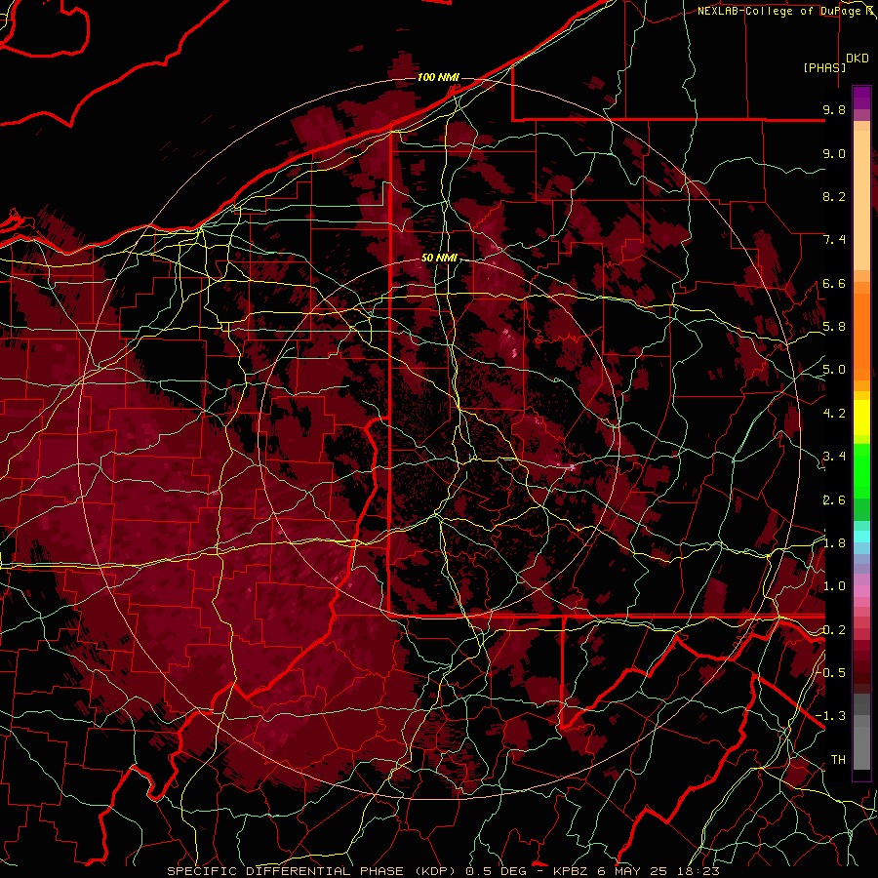This screenshot has width=878, height=878.
Task: Pick the cyan band of the color bar
Action: [861, 537]
